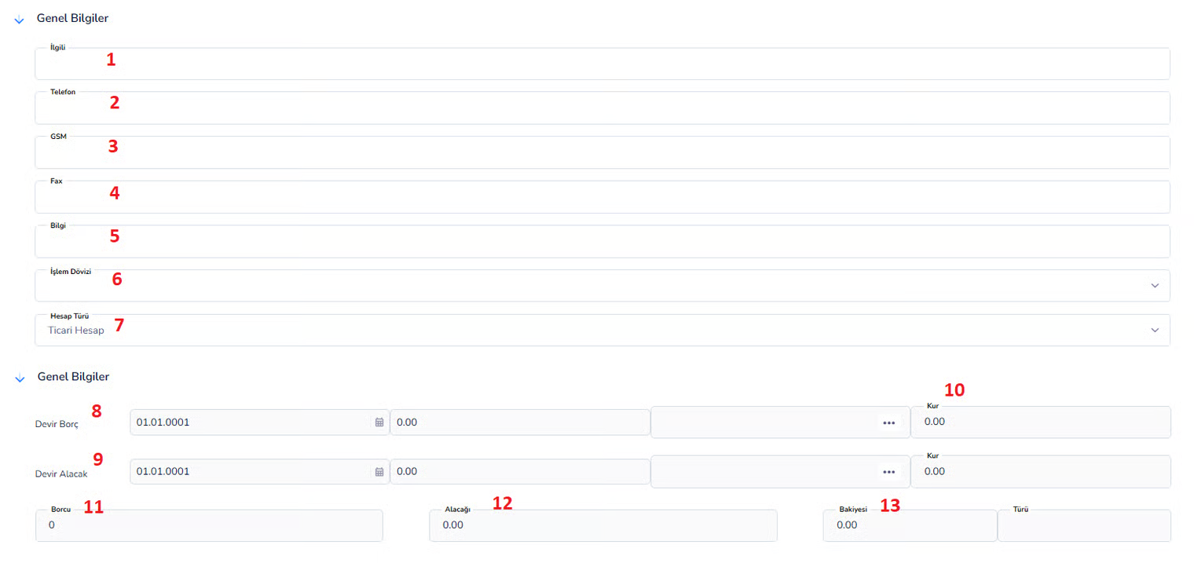Open calendar picker in Devir Borç row
The image size is (1194, 563).
tap(379, 422)
